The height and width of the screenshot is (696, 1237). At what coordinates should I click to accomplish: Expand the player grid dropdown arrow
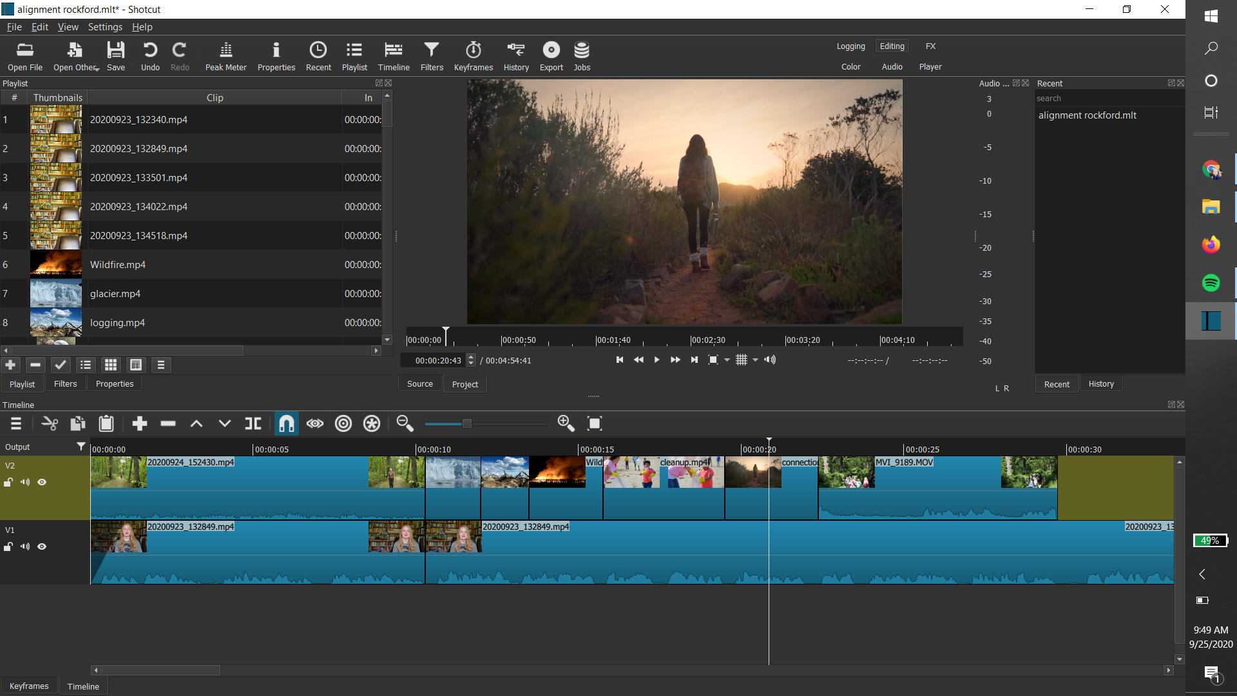756,360
